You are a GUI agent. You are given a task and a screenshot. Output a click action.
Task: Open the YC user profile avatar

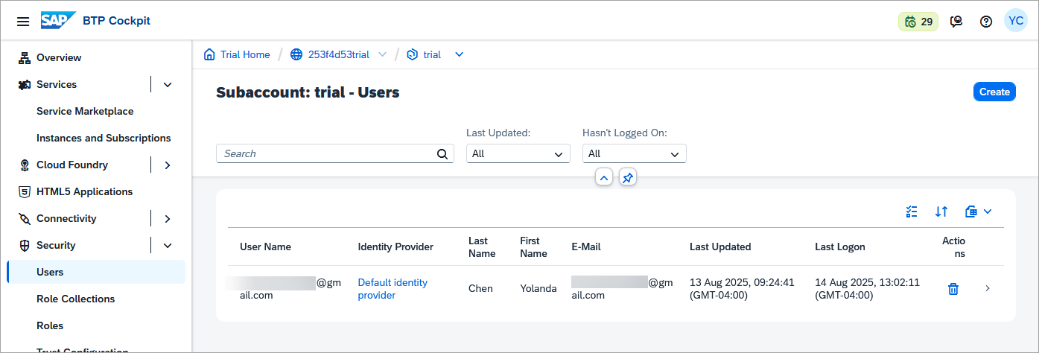click(x=1015, y=21)
